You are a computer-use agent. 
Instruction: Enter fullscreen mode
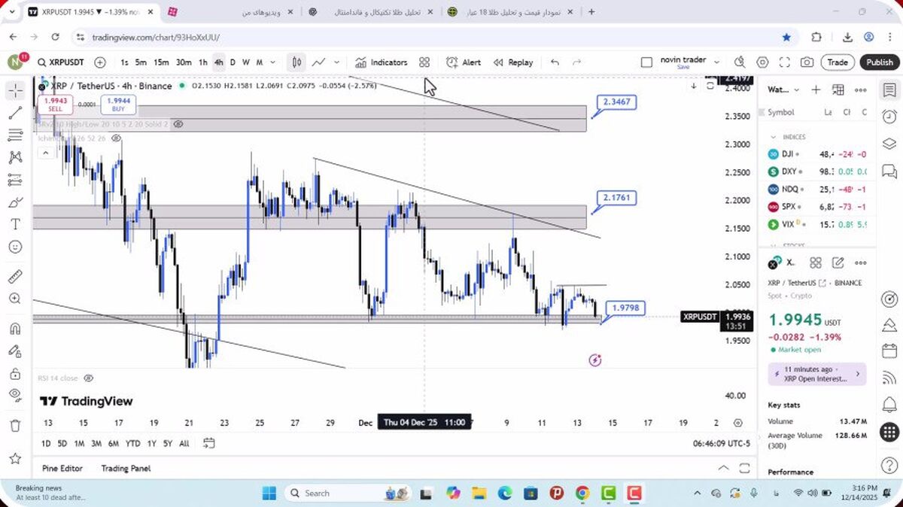[x=784, y=62]
